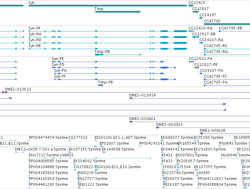Viewport: 250px width, 189px height.
Task: Click the RE36672.5prime EST label
Action: point(178,179)
